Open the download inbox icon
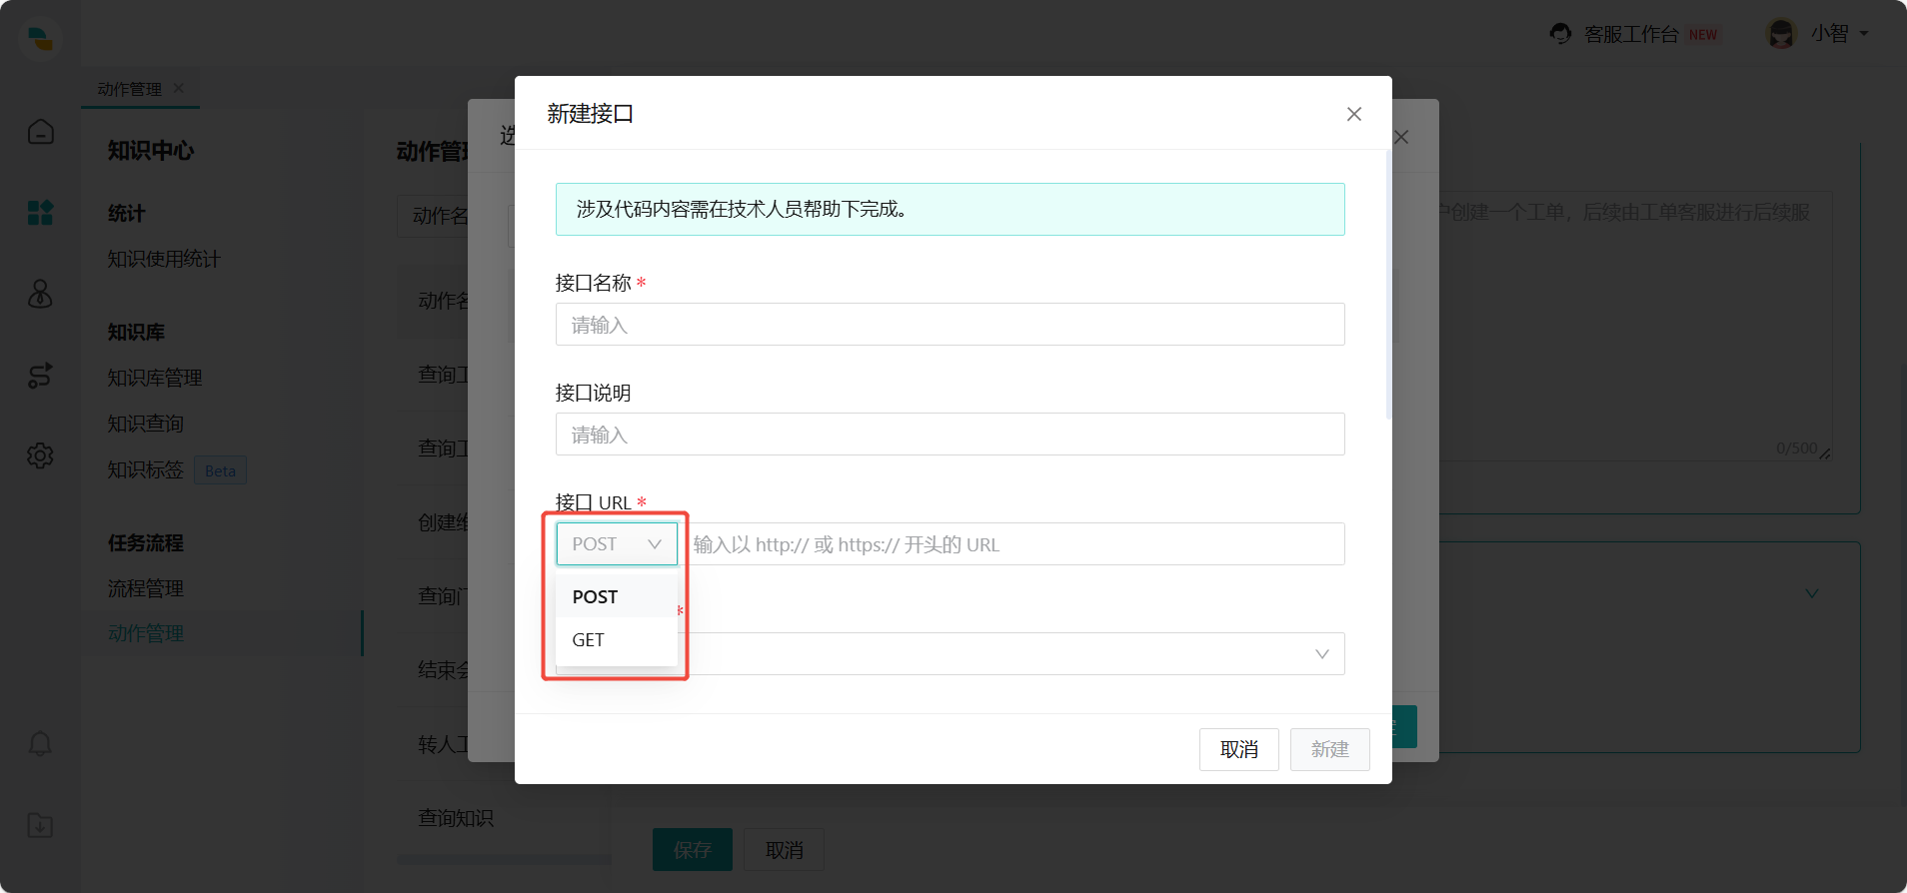The image size is (1907, 893). [40, 825]
